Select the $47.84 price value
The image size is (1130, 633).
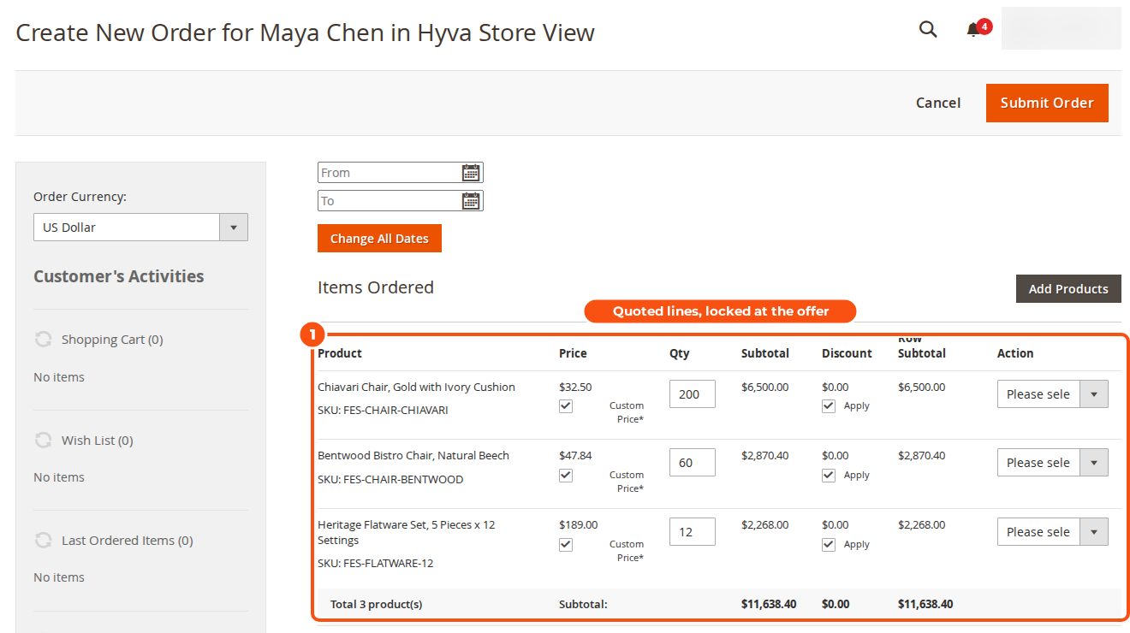coord(575,456)
